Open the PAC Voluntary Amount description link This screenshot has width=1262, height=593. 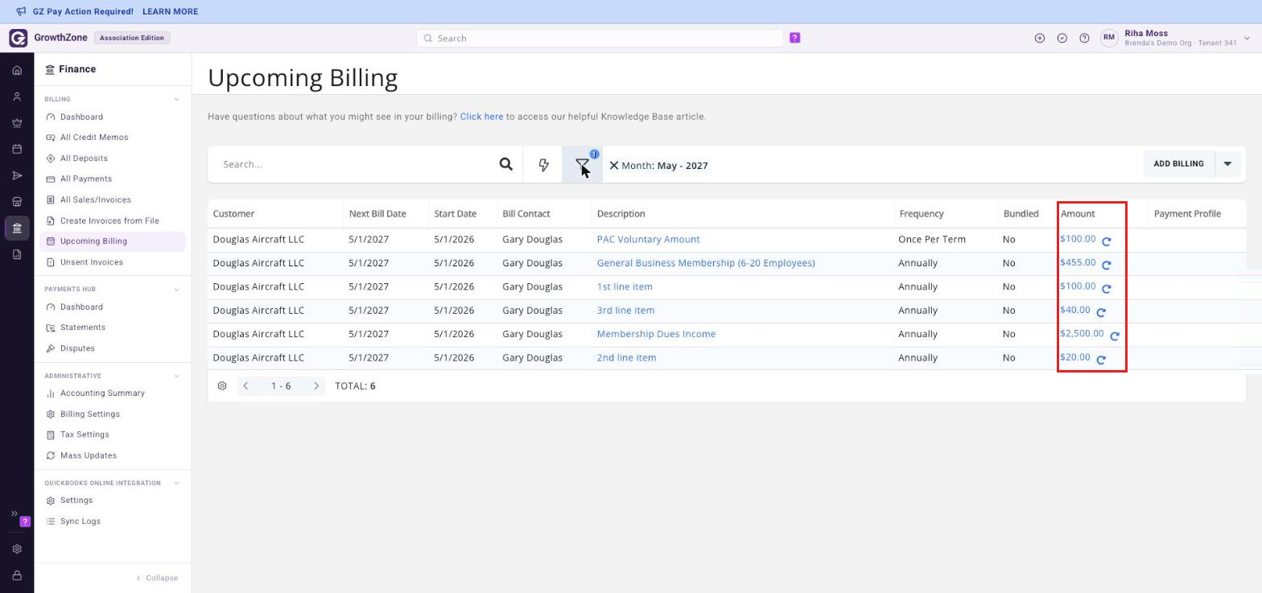tap(648, 240)
